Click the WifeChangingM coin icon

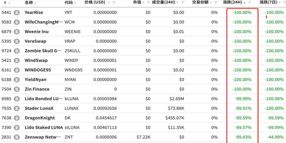point(17,22)
